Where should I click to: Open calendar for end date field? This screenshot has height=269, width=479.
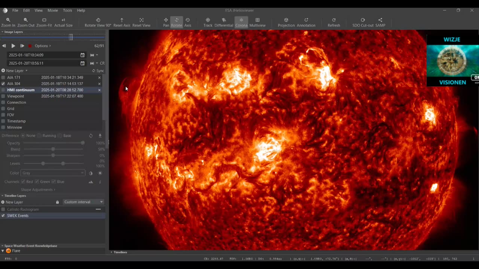click(x=82, y=63)
